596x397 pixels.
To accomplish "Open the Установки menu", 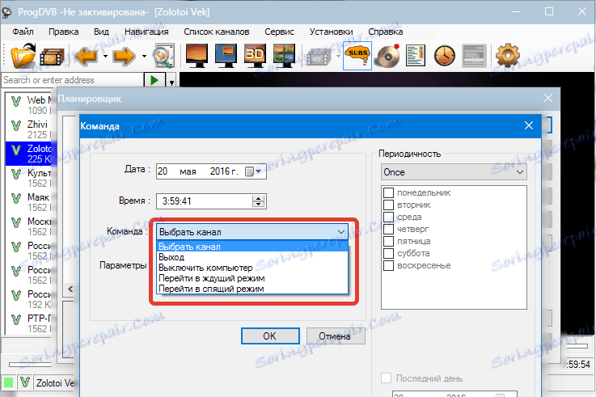I will click(331, 32).
